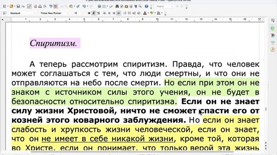Image resolution: width=277 pixels, height=155 pixels.
Task: Open the Table size dropdown arrow
Action: click(107, 6)
